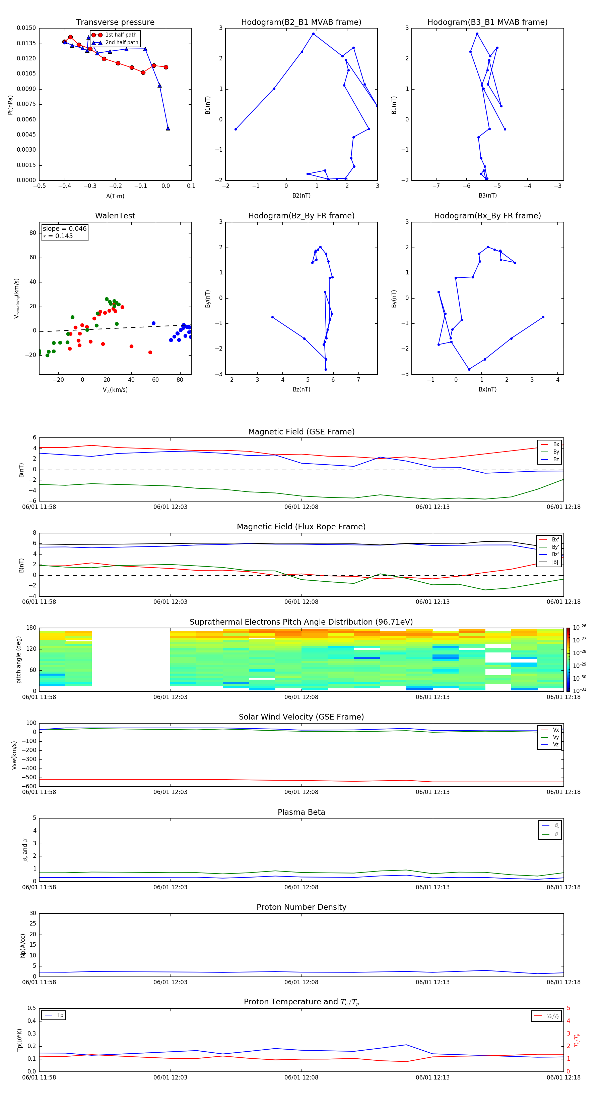Select 'Bz' in the GSE field legend

point(556,460)
